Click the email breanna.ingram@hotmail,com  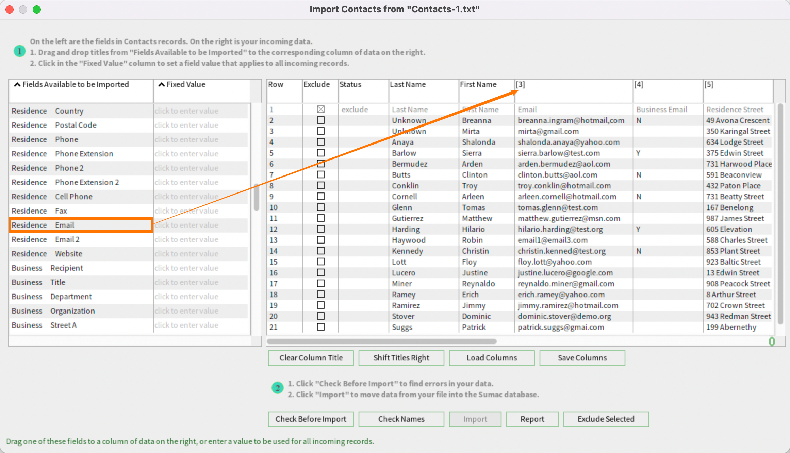coord(571,120)
